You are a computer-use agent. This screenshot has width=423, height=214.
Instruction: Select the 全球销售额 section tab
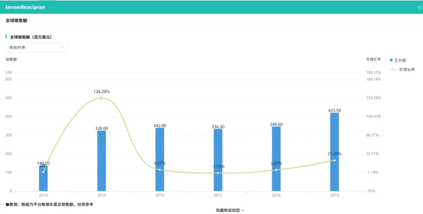[x=16, y=20]
